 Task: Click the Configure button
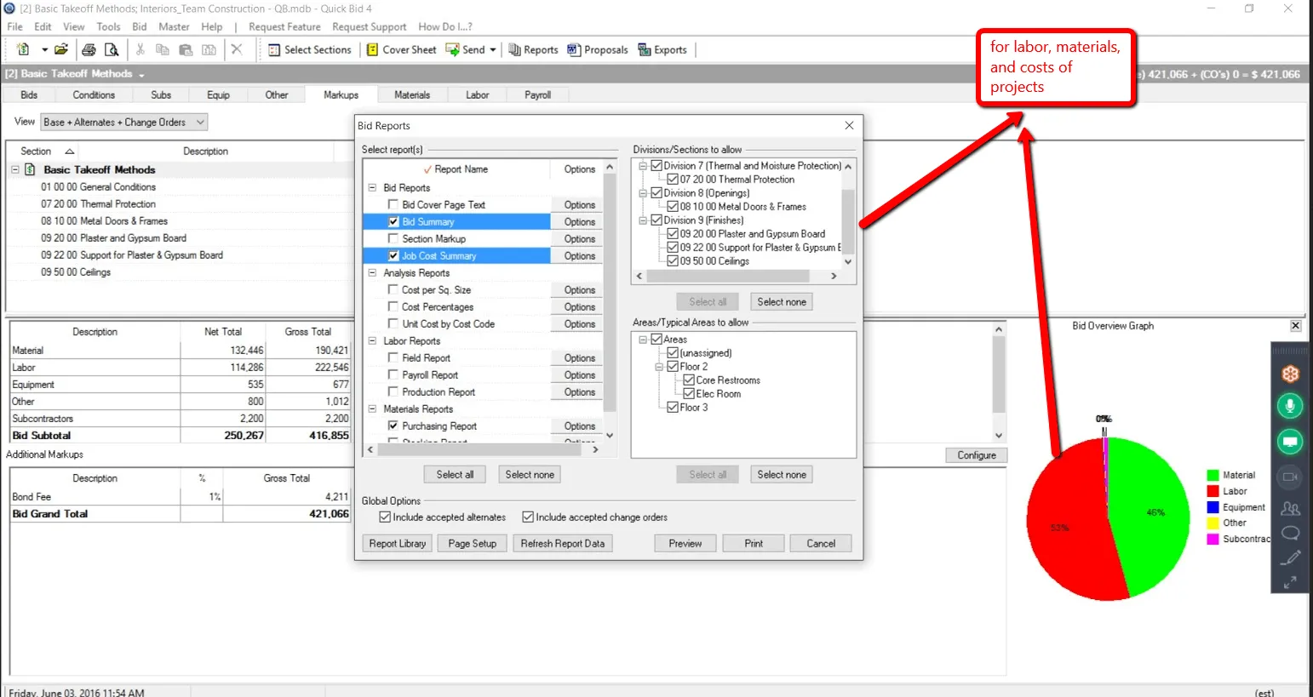976,455
